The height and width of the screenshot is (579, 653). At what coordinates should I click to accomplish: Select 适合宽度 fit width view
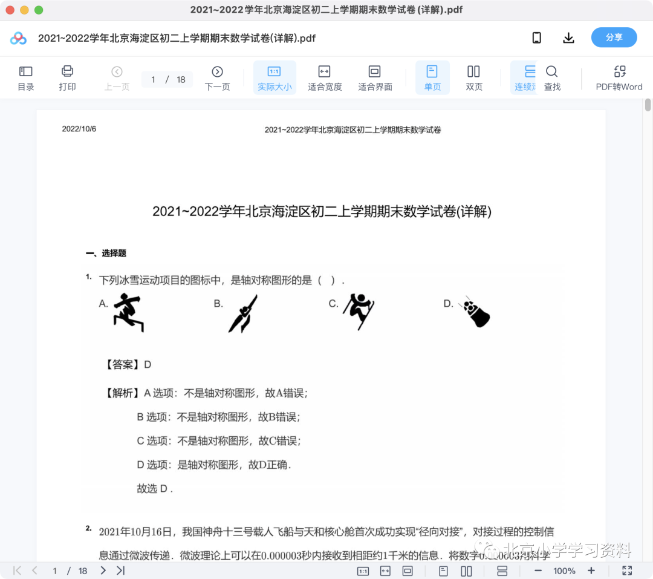(325, 78)
